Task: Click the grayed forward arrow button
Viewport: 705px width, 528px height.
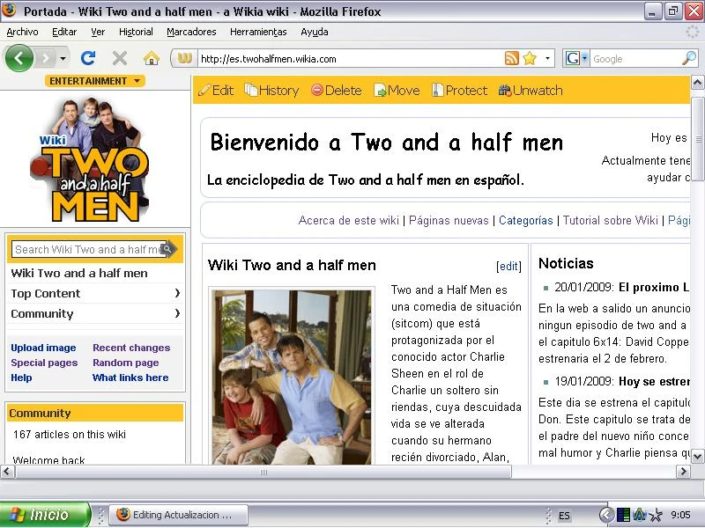Action: pyautogui.click(x=46, y=58)
